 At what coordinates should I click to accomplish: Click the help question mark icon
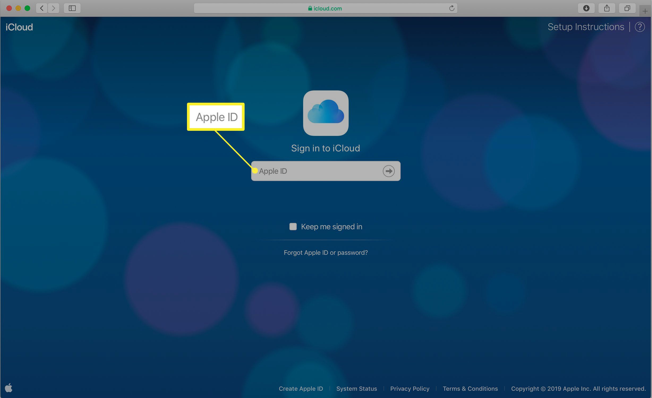(x=640, y=27)
